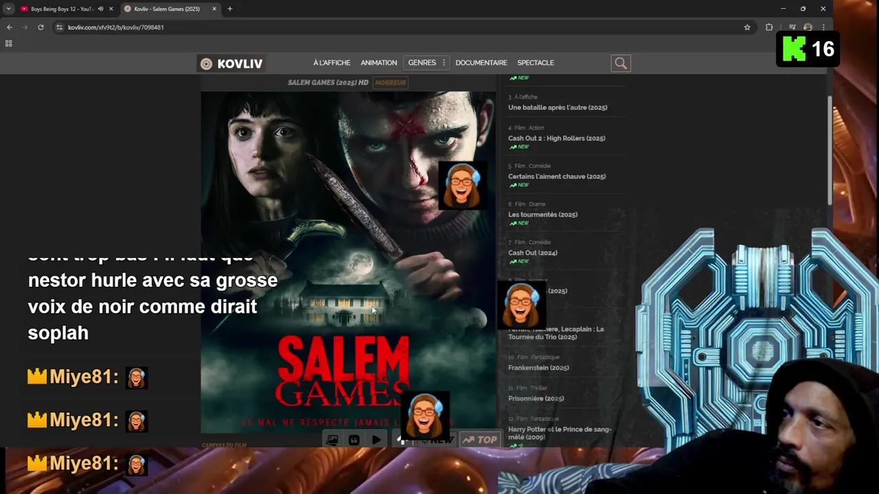Click the SALEM GAMES (2025) HD title
Image resolution: width=879 pixels, height=494 pixels.
[x=328, y=82]
